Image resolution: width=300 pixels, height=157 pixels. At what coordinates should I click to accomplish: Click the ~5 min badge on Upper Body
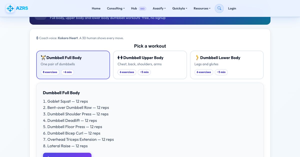[x=144, y=72]
